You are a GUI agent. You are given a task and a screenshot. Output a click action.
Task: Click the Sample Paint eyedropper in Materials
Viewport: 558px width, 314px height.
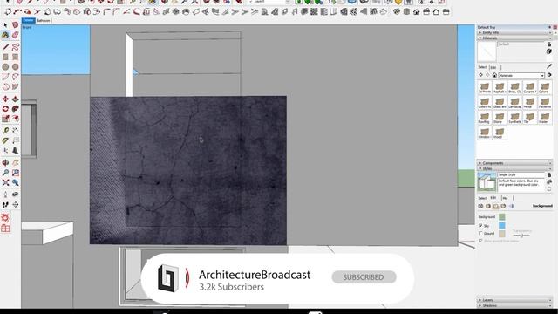click(x=549, y=66)
